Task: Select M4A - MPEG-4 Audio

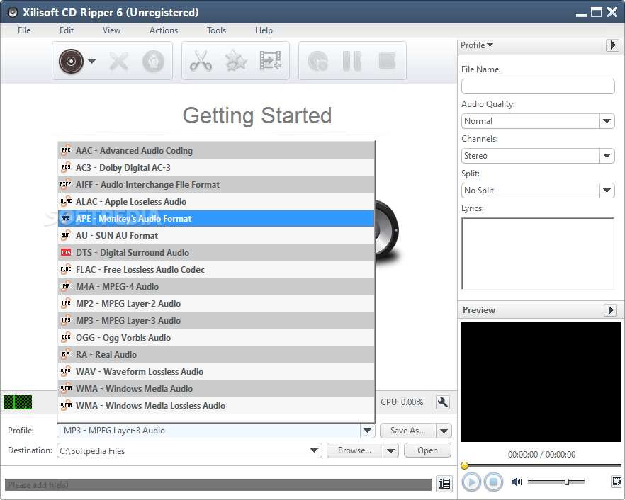Action: (216, 286)
